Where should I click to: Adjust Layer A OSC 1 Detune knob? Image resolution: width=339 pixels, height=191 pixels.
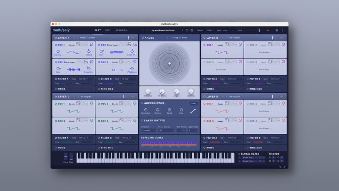click(89, 51)
